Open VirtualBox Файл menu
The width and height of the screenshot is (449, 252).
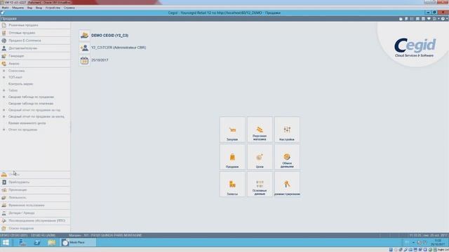click(x=6, y=8)
